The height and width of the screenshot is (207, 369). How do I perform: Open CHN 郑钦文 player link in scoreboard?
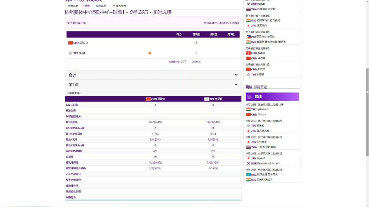(80, 43)
